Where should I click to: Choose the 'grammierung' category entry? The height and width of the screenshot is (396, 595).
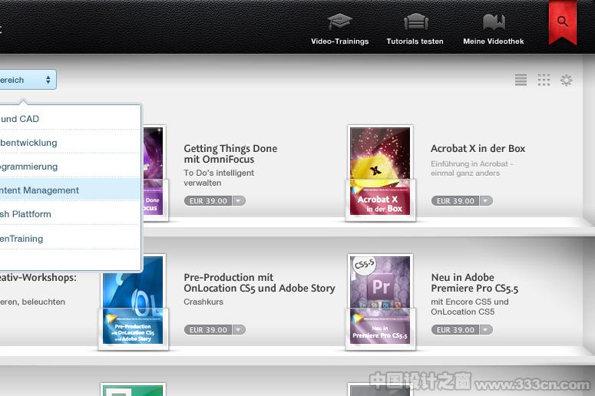(70, 167)
